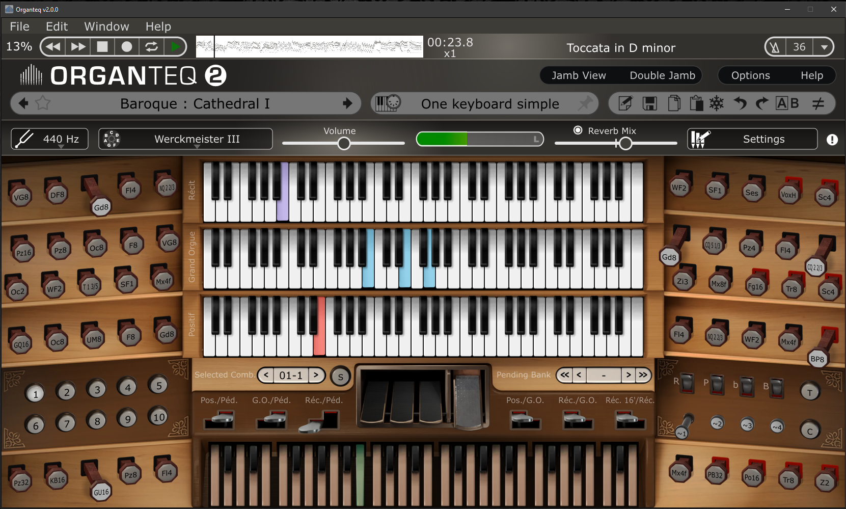Open the metronome tempo dropdown arrow

click(x=824, y=46)
